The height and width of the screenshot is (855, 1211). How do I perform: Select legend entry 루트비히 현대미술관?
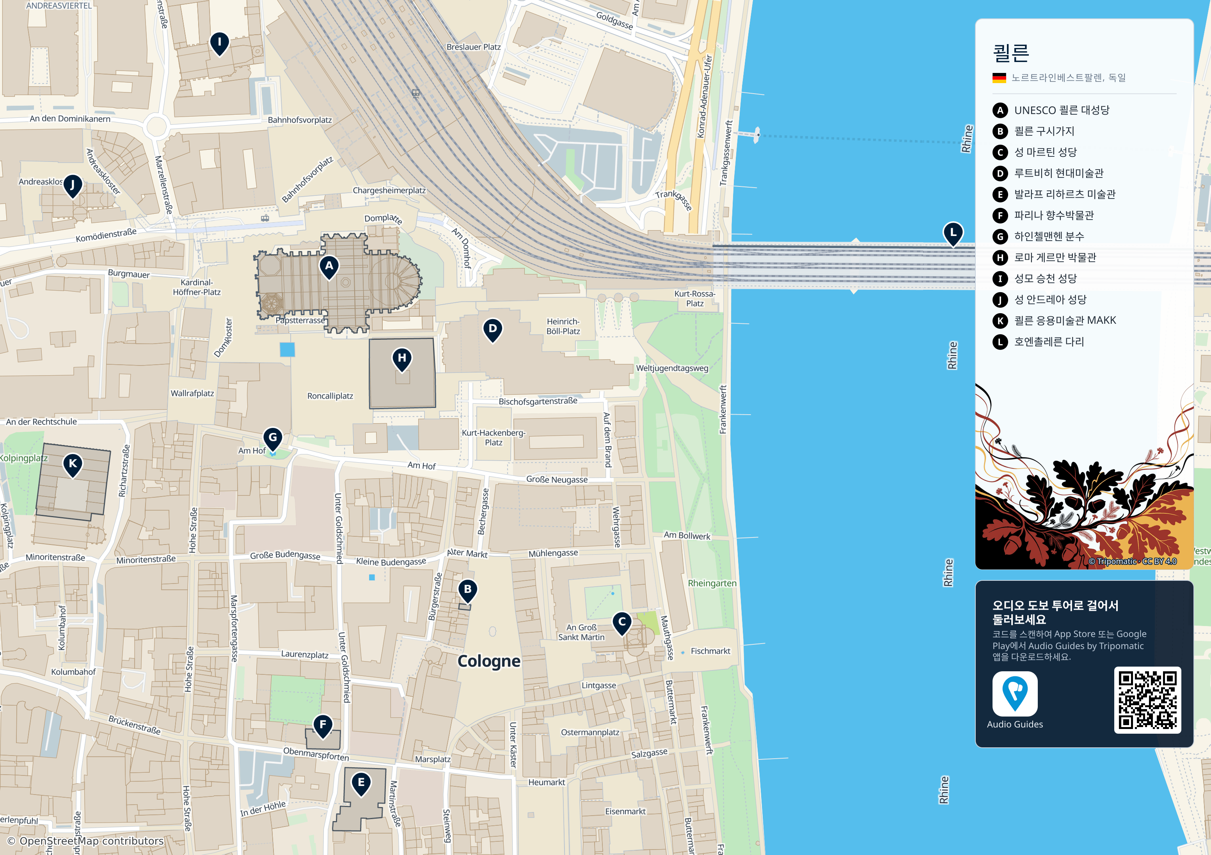coord(1049,174)
